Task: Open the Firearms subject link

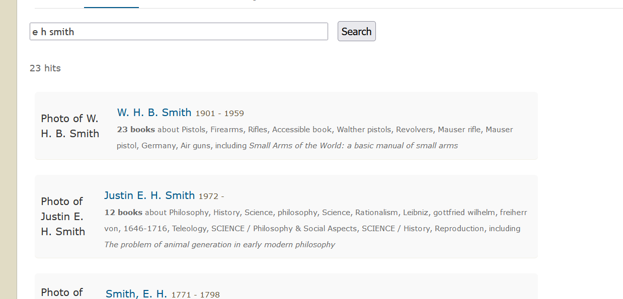Action: click(226, 129)
